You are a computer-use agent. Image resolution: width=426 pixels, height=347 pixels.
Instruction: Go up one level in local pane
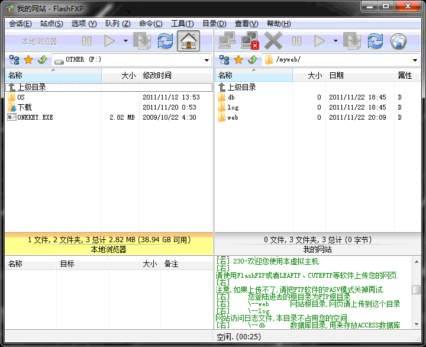tap(43, 60)
